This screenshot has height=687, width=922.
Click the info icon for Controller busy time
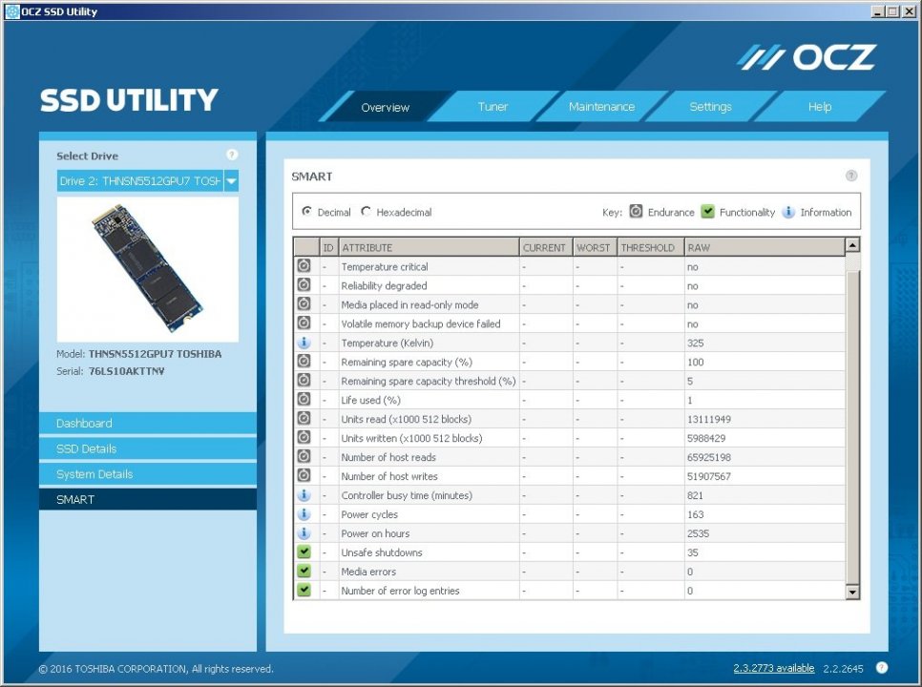coord(304,494)
